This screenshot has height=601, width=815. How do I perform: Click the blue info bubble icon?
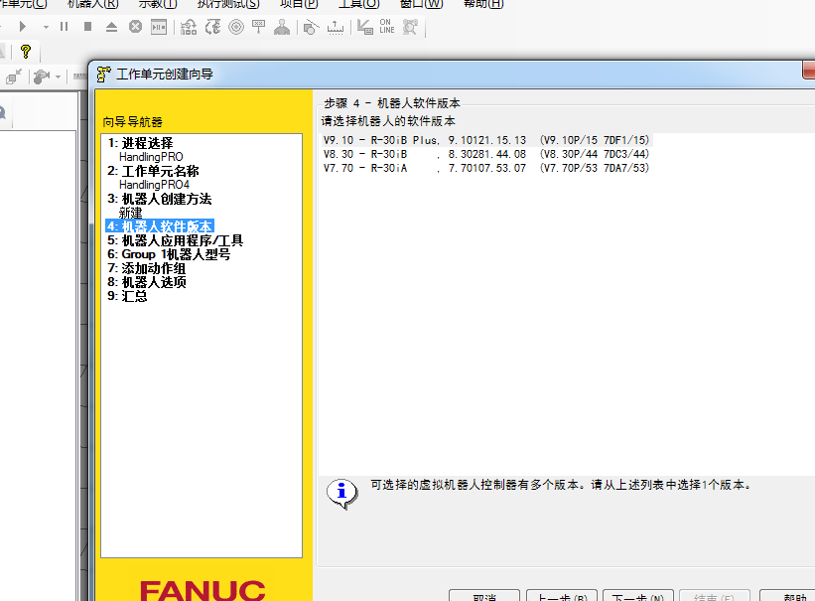(x=342, y=493)
